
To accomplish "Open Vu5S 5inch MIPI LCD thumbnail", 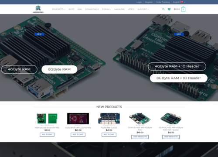I will 78,119.
